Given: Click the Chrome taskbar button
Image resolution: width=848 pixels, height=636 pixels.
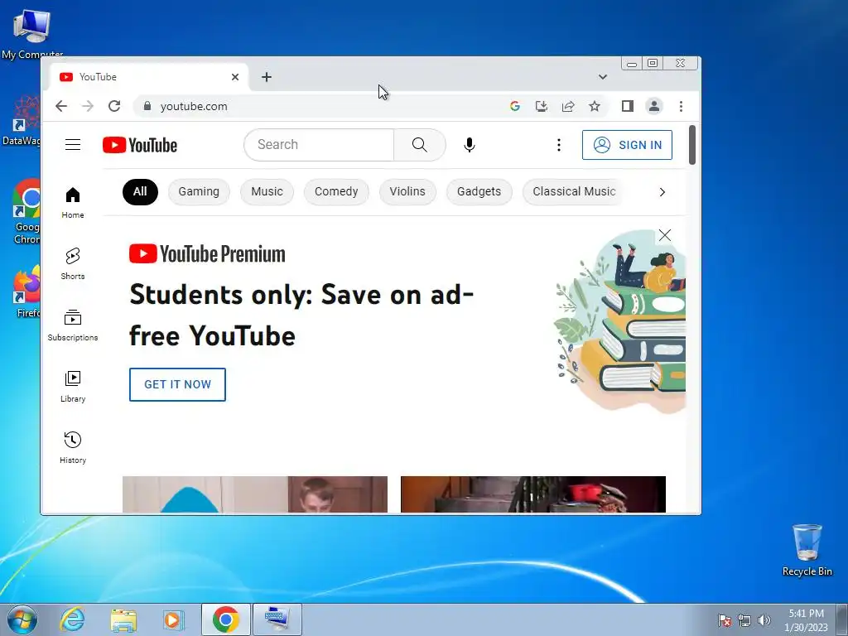Looking at the screenshot, I should [225, 619].
